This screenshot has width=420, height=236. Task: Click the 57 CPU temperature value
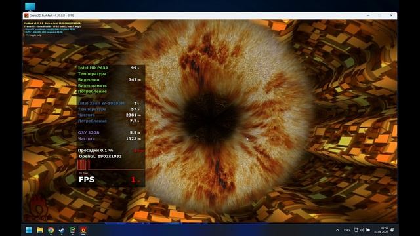pos(134,109)
